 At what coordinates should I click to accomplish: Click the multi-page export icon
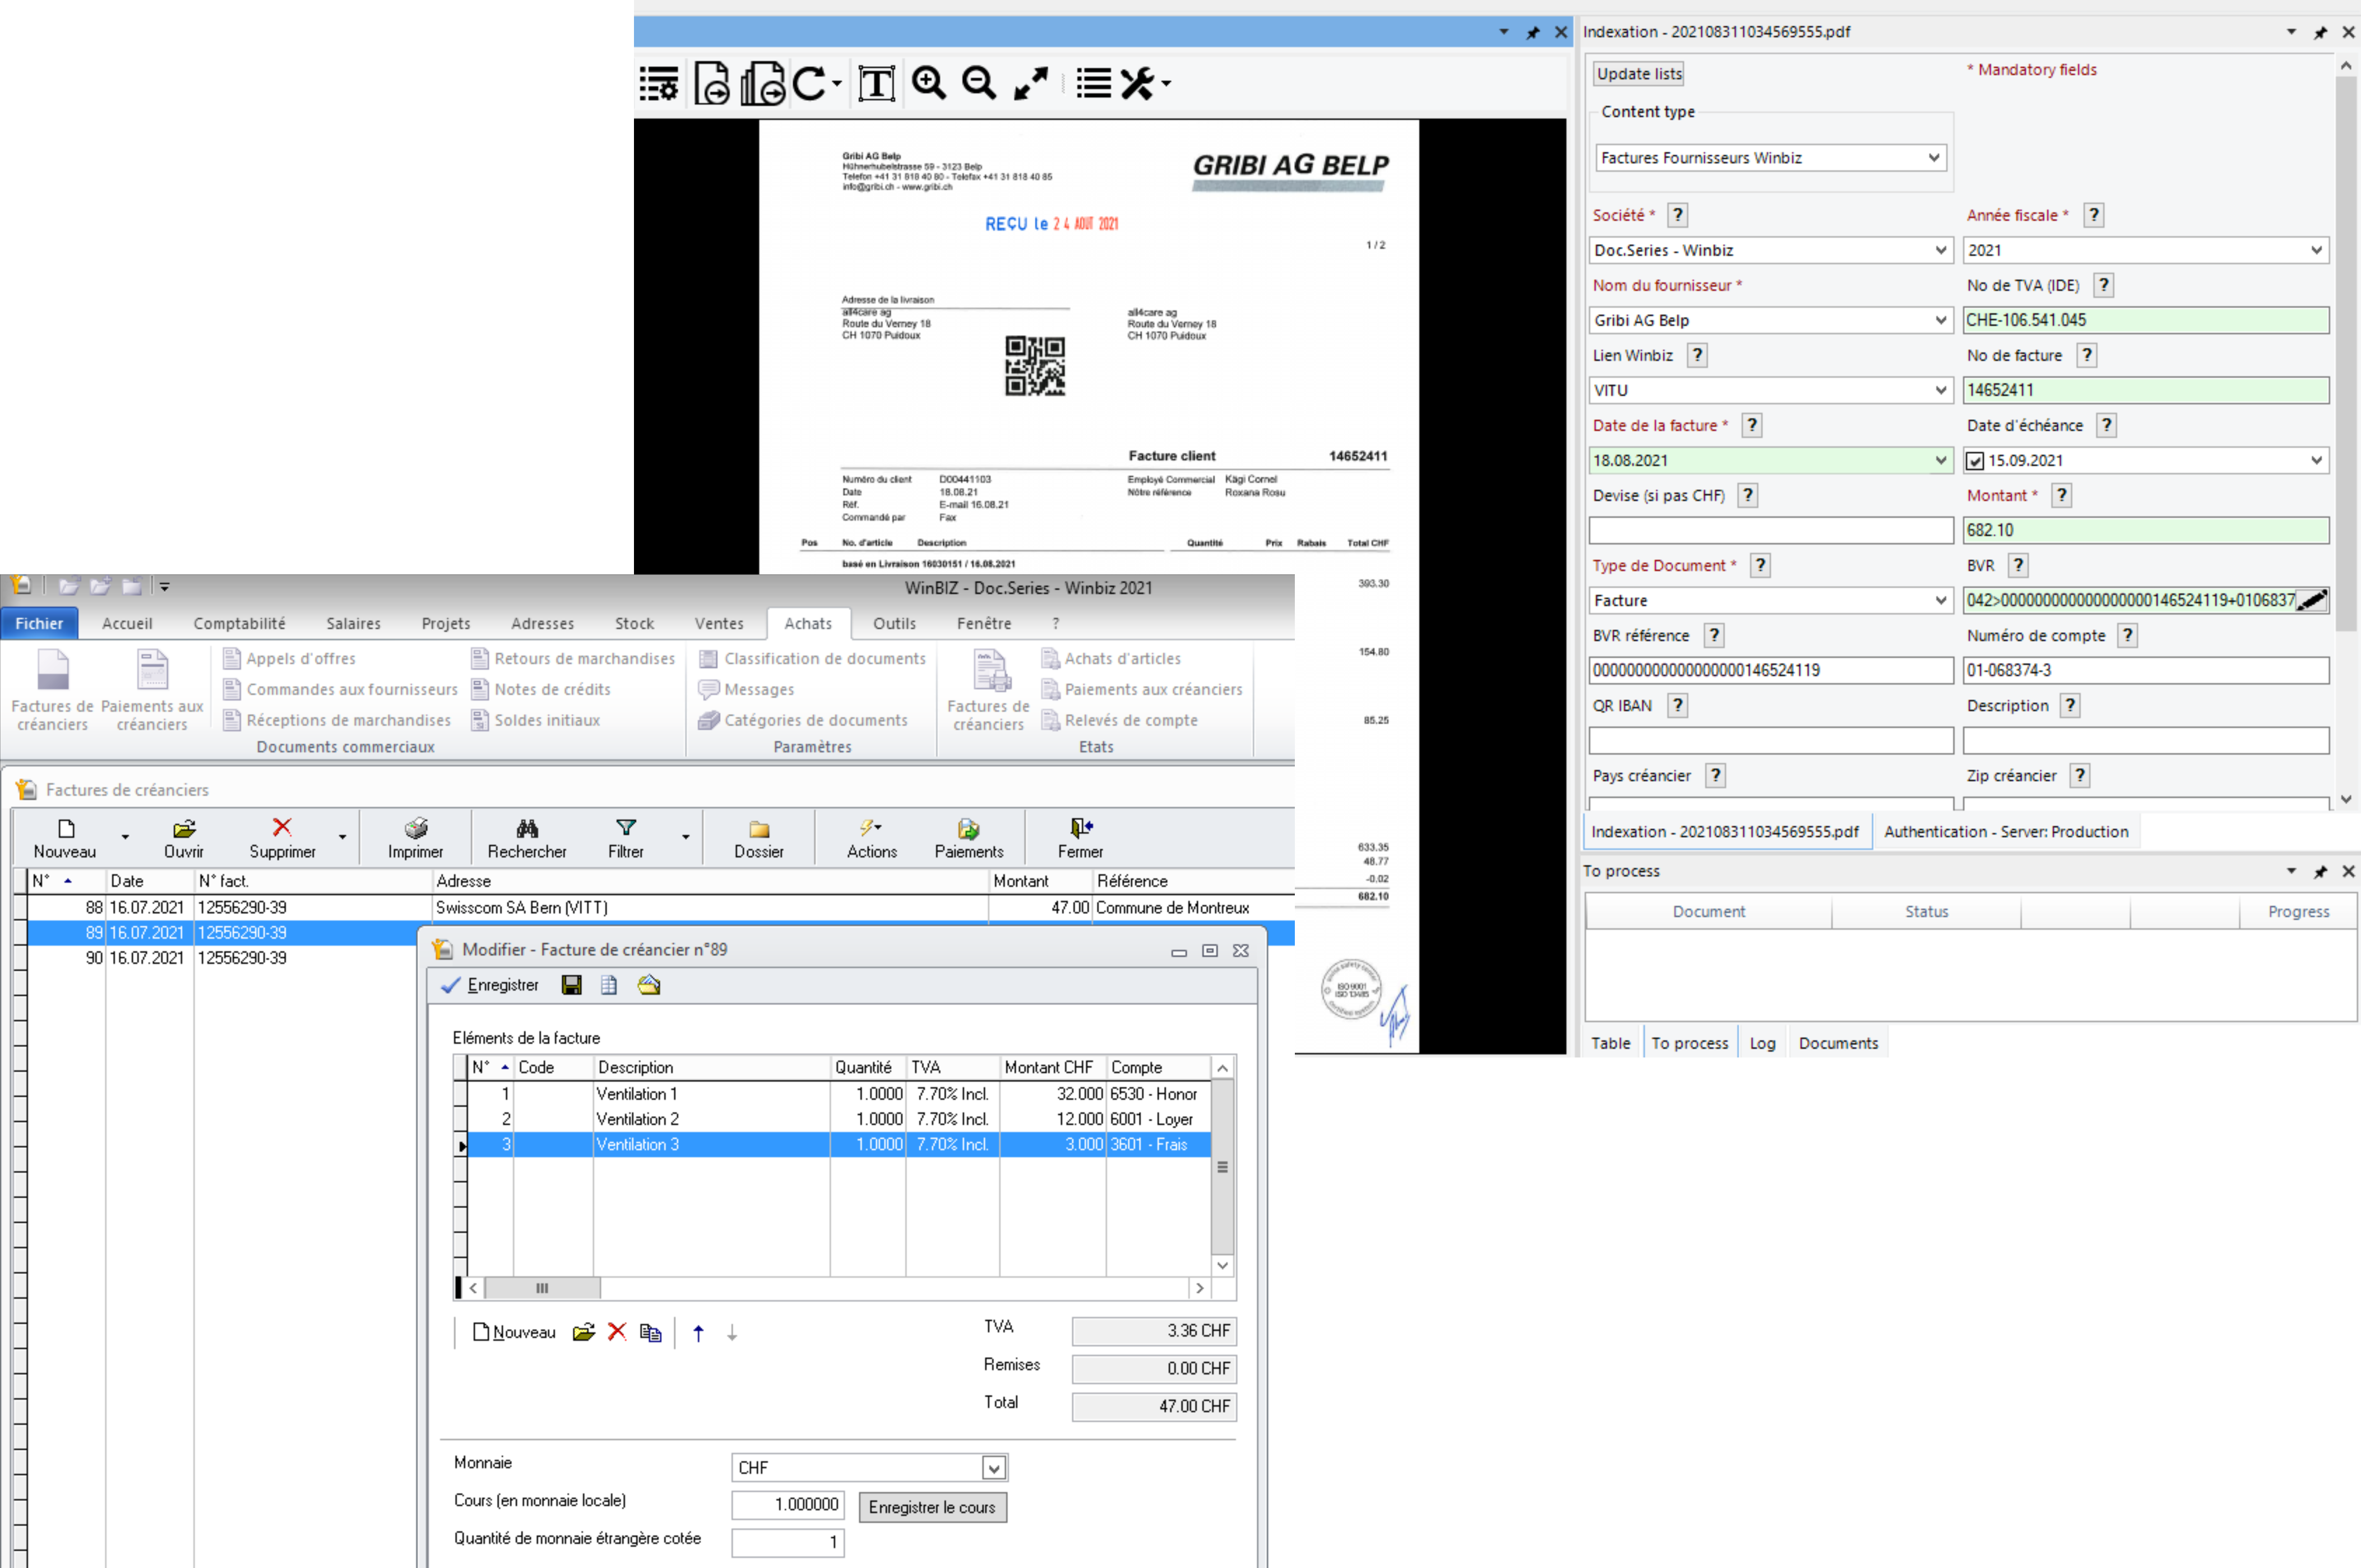point(763,83)
